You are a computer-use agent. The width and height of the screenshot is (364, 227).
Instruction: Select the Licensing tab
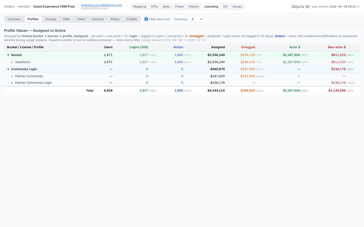(211, 7)
